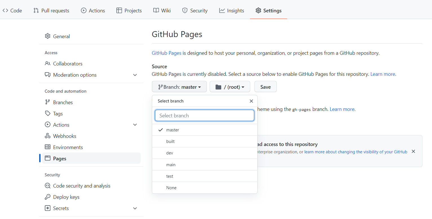Image resolution: width=432 pixels, height=219 pixels.
Task: Click the Pull requests tab icon
Action: tap(36, 10)
